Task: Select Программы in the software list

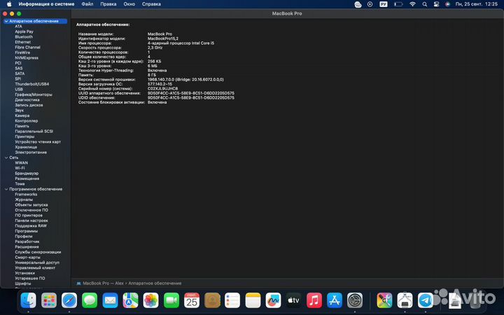Action: 27,231
